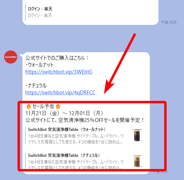Click the gray ログイン - 楽天 subtitle
Image resolution: width=184 pixels, height=180 pixels.
point(40,16)
